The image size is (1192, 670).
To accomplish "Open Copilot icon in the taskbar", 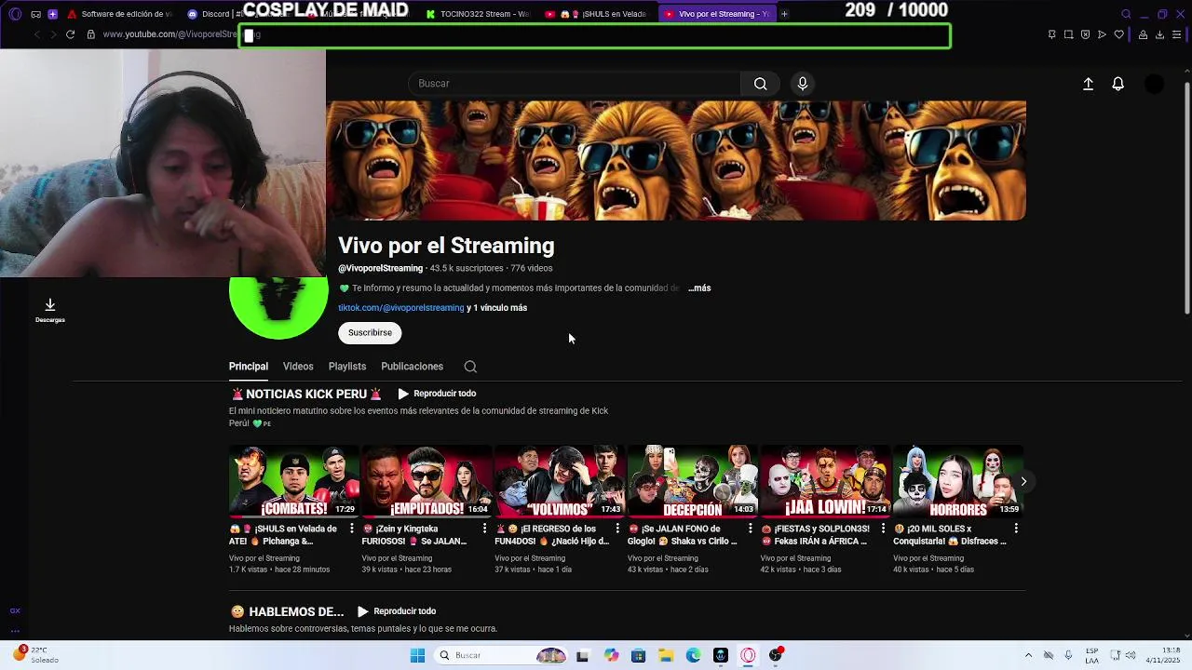I will [x=611, y=655].
